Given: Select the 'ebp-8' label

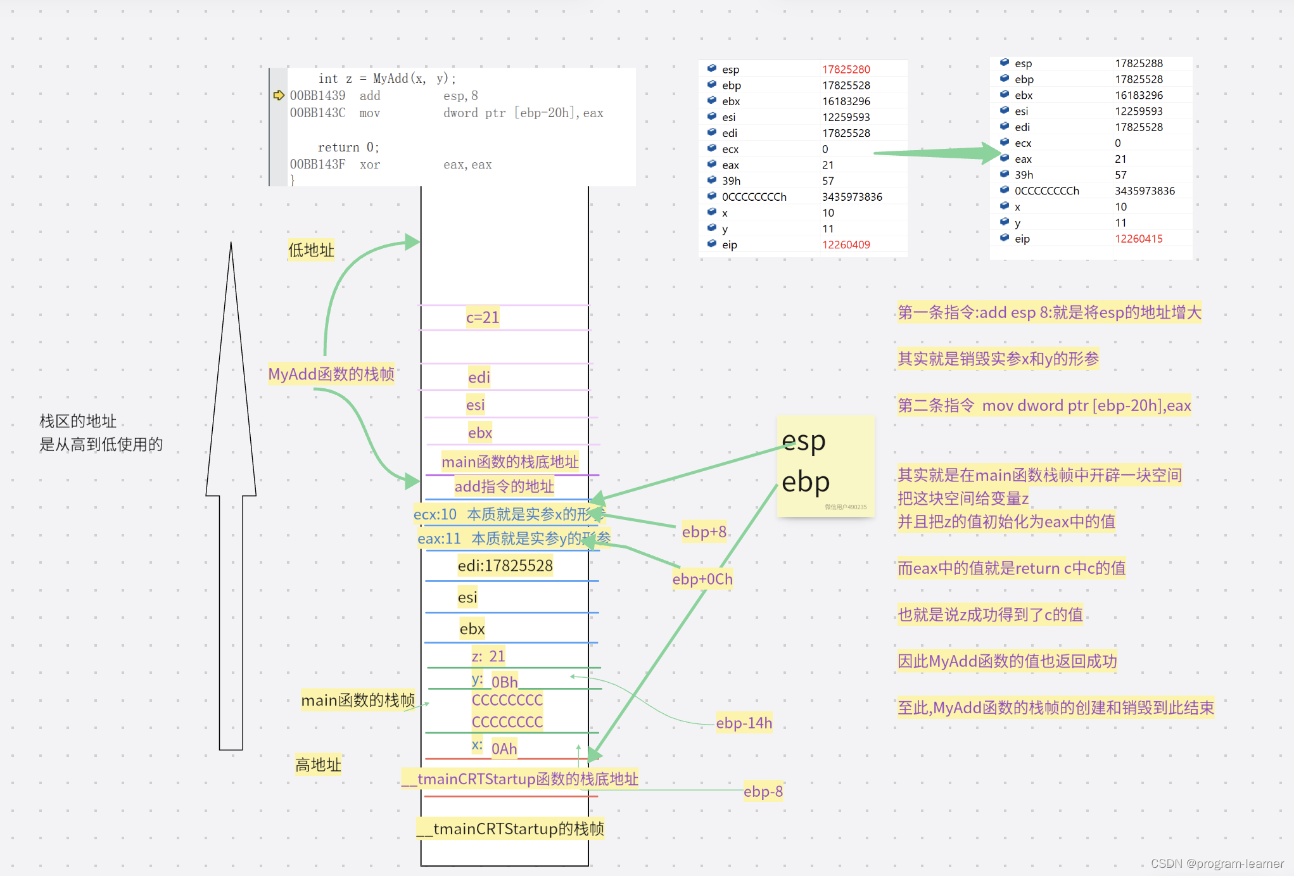Looking at the screenshot, I should [x=763, y=791].
